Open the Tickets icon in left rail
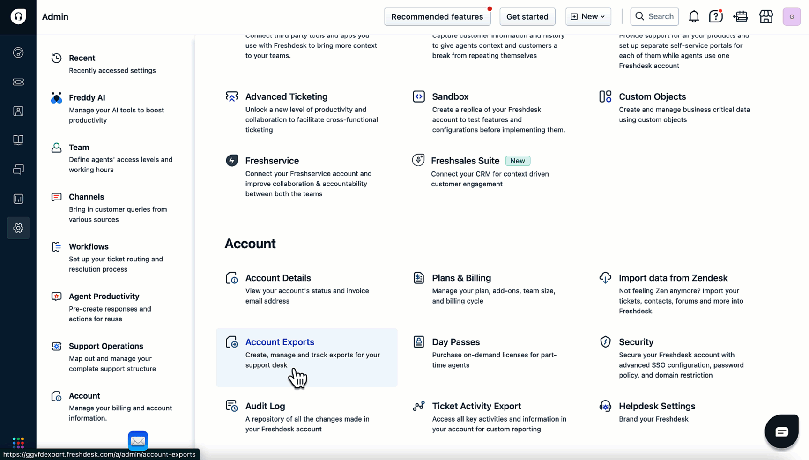 click(x=18, y=82)
